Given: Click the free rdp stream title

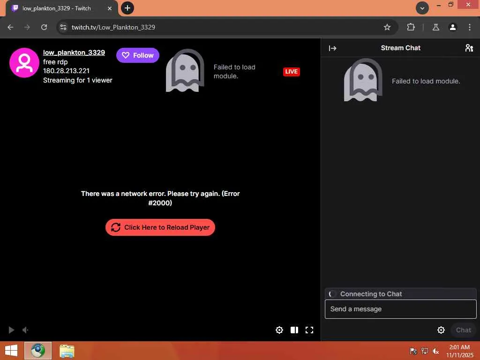Looking at the screenshot, I should (55, 62).
